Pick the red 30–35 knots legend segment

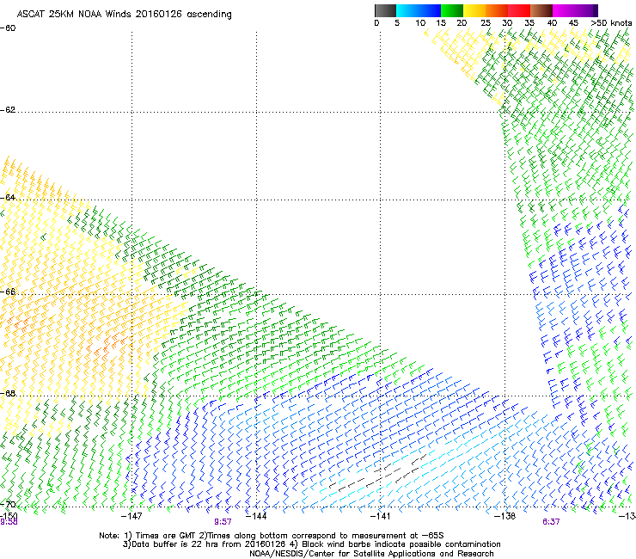[519, 10]
